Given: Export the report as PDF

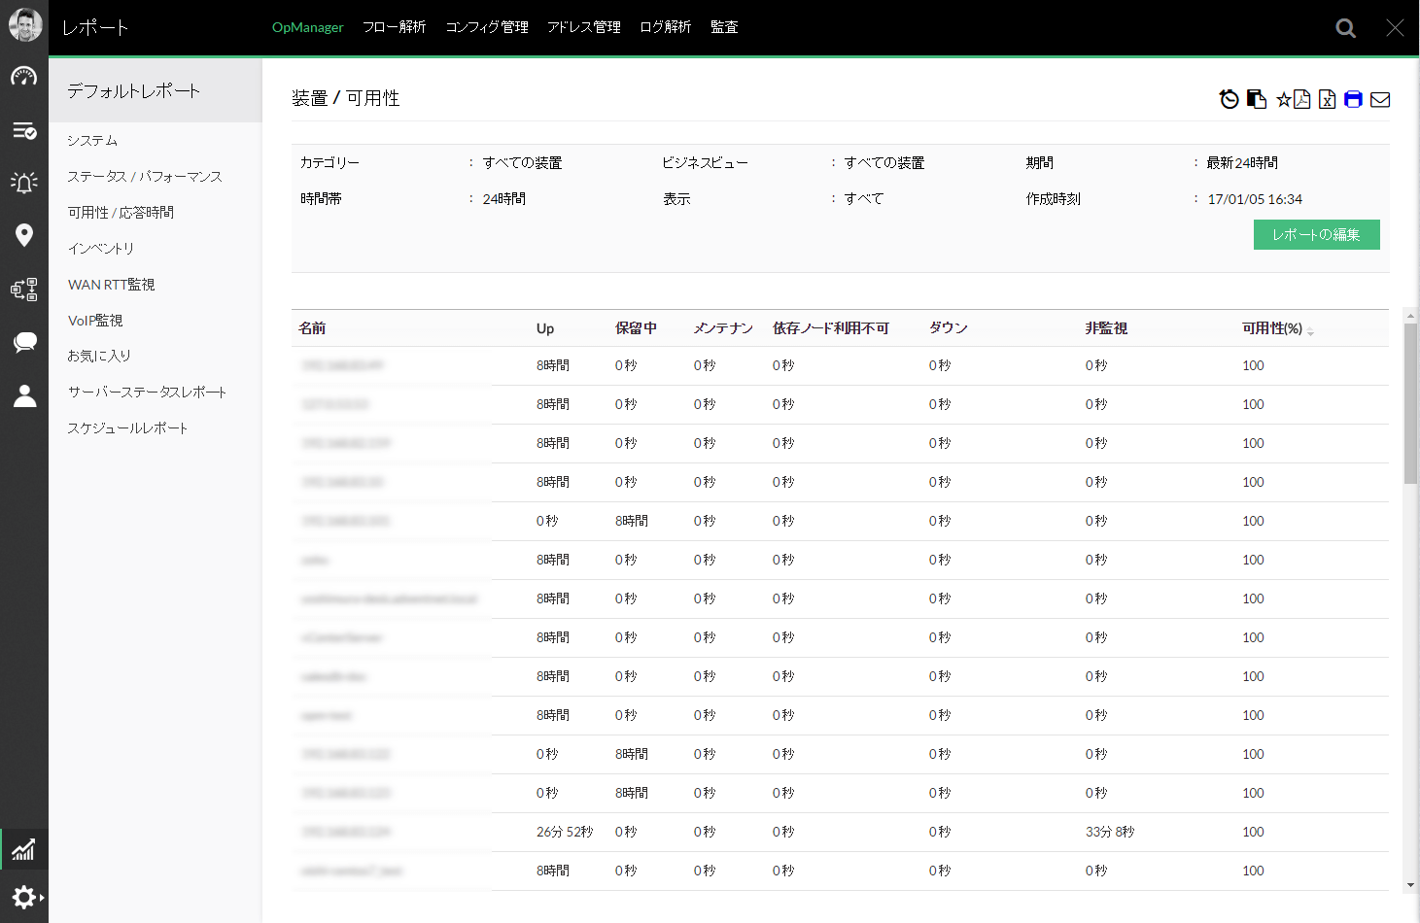Looking at the screenshot, I should click(1300, 98).
